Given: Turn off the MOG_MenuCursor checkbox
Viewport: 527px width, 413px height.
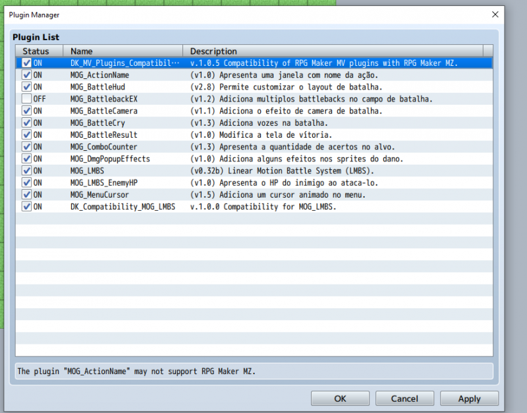Looking at the screenshot, I should click(x=26, y=194).
